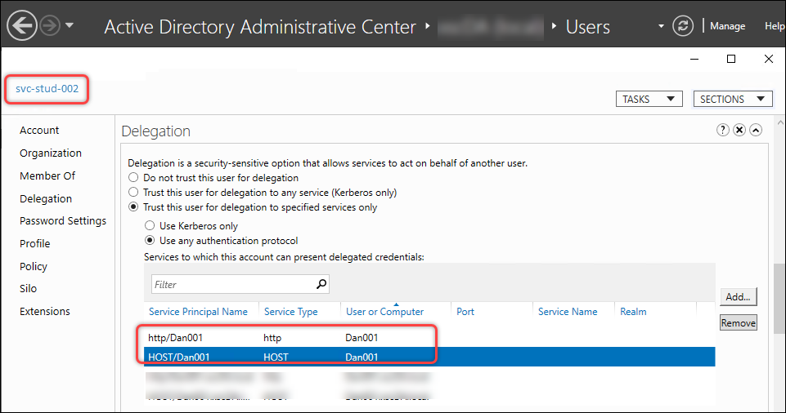Image resolution: width=786 pixels, height=413 pixels.
Task: Click the forward navigation arrow
Action: pos(50,26)
